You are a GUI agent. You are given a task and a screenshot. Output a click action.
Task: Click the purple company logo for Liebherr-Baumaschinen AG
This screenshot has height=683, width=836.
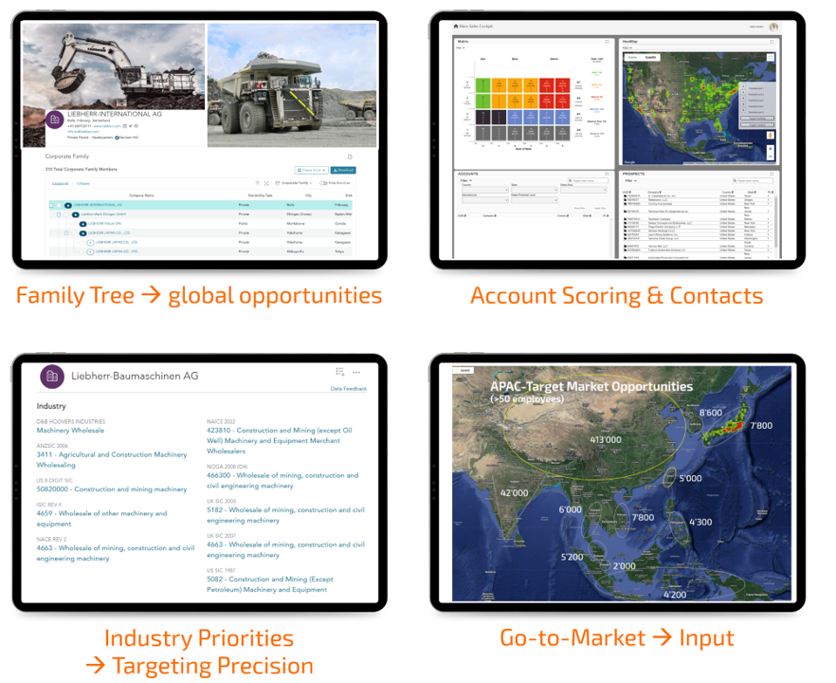click(52, 377)
